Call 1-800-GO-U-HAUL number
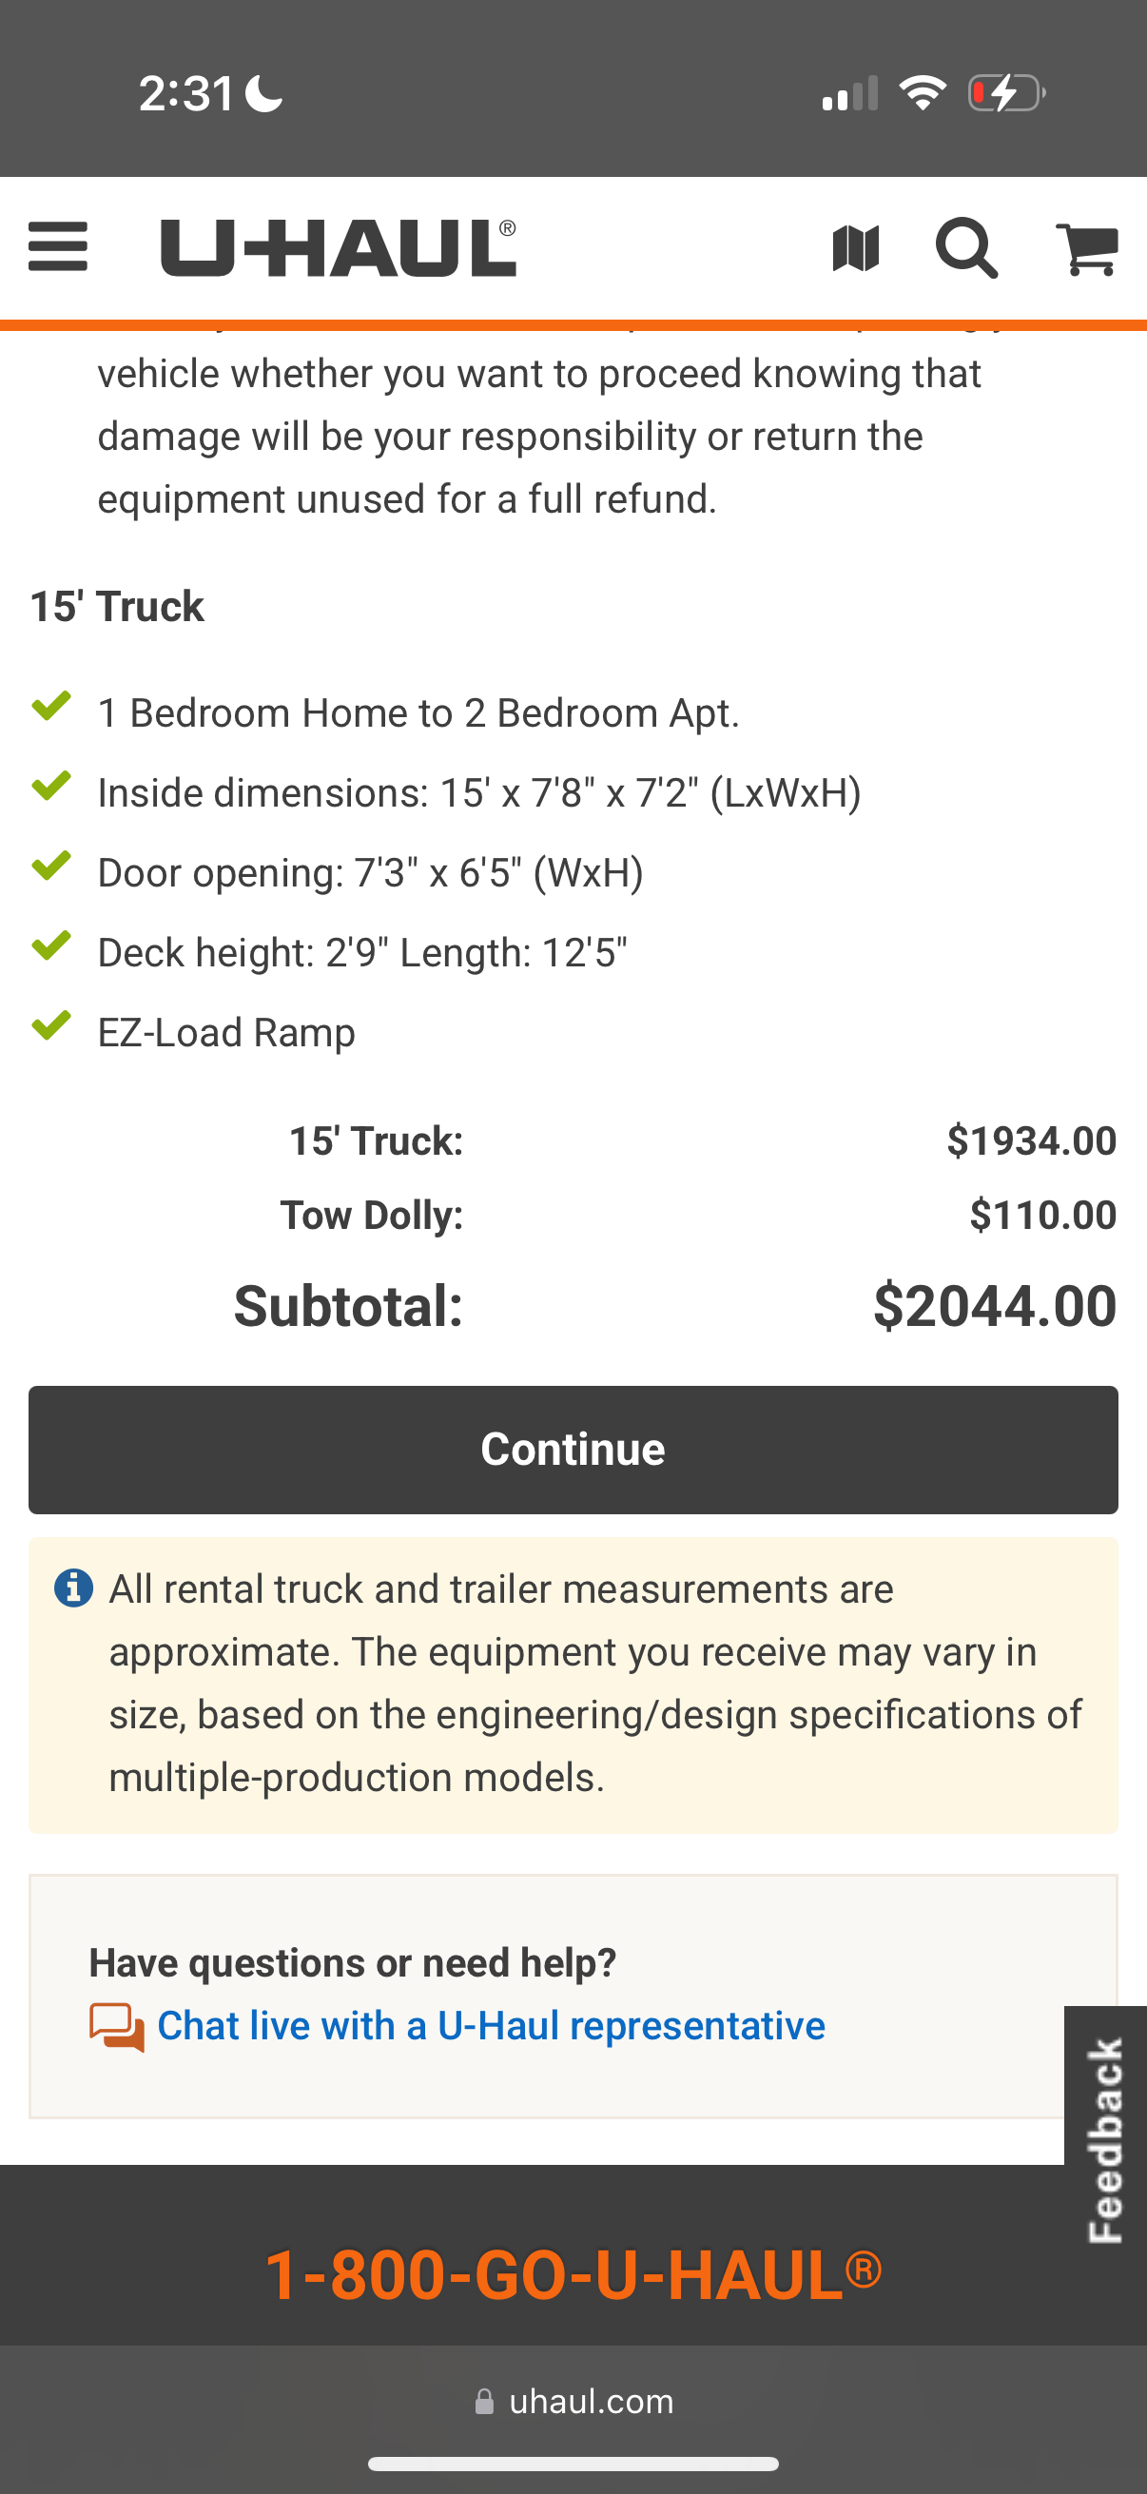Viewport: 1147px width, 2494px height. tap(573, 2274)
